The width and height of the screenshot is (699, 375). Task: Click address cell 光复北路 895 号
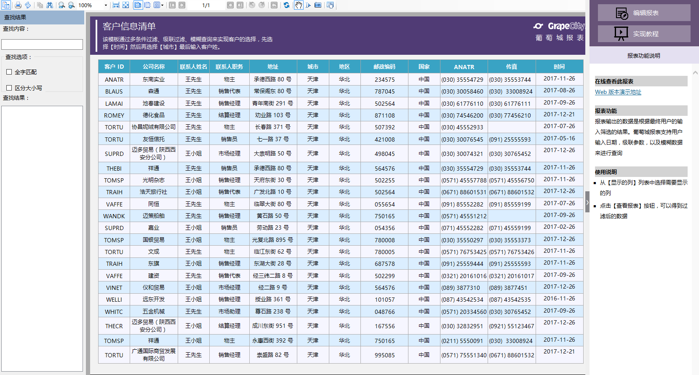pos(273,240)
